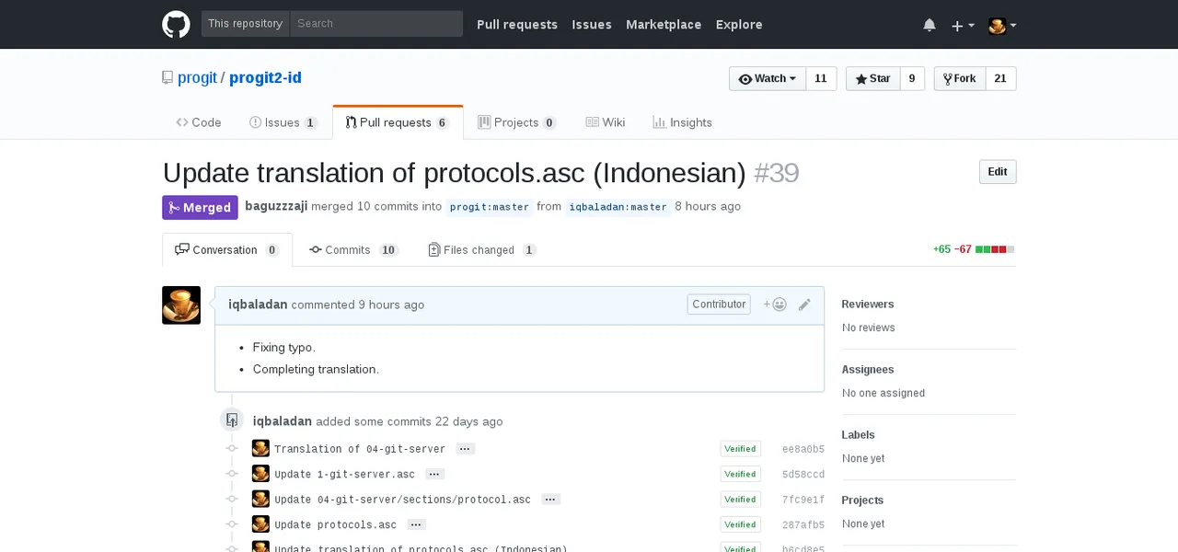Open commit hash ee8a0b5
The image size is (1178, 552).
point(803,449)
